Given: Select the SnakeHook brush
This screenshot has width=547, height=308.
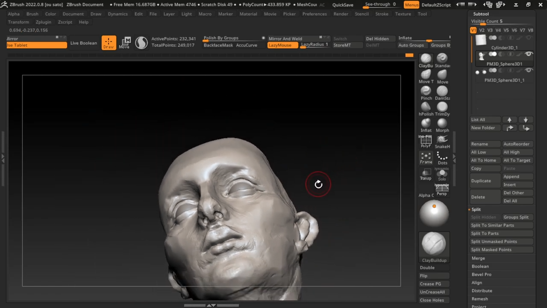Looking at the screenshot, I should coord(442,140).
